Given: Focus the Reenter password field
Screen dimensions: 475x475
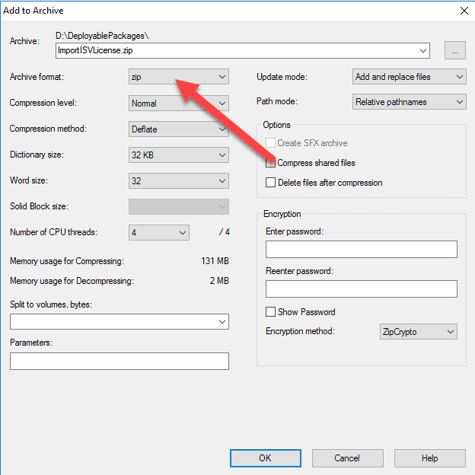Looking at the screenshot, I should click(x=362, y=289).
